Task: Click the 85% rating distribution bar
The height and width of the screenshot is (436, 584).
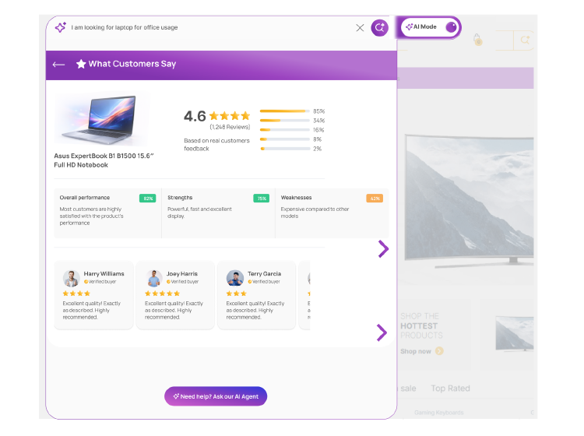Action: [284, 111]
